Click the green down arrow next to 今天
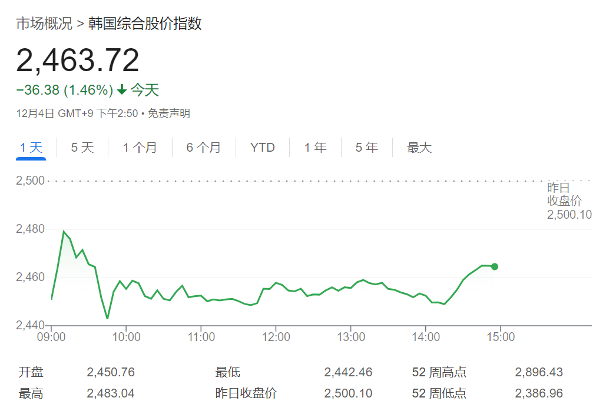606x411 pixels. tap(122, 90)
